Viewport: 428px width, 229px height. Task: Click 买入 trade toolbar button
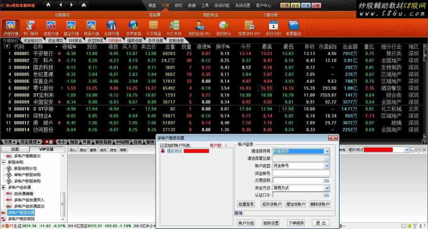(73, 150)
